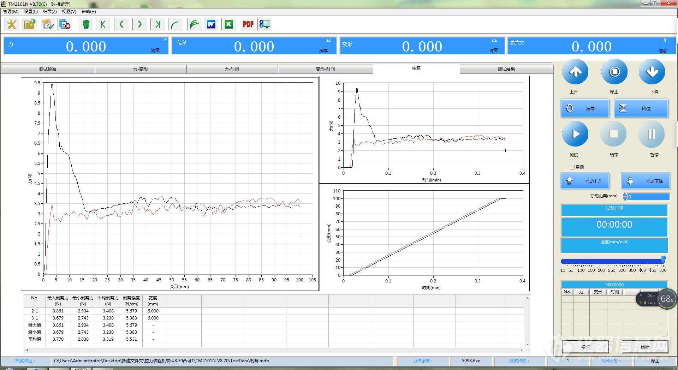Click the round 下降 (move down) arrow button

[652, 72]
